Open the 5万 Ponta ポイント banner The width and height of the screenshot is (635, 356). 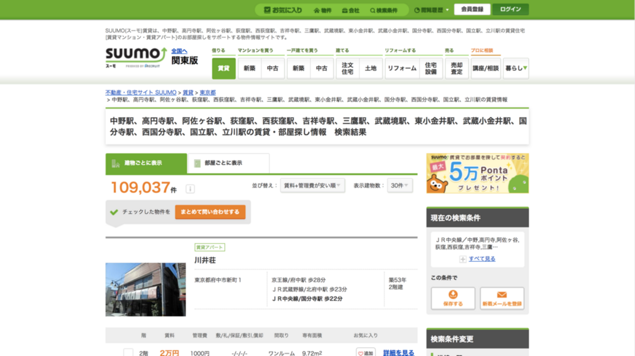(477, 173)
